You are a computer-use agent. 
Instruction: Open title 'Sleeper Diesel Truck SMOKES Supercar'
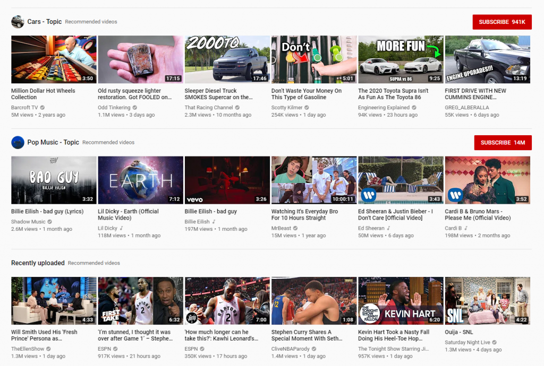pos(218,94)
